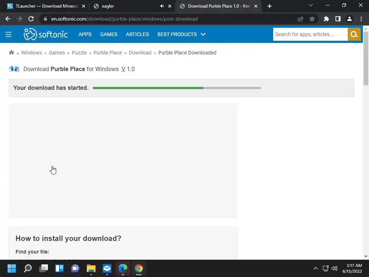The image size is (369, 277).
Task: Click the V 1.0 version link
Action: (128, 69)
